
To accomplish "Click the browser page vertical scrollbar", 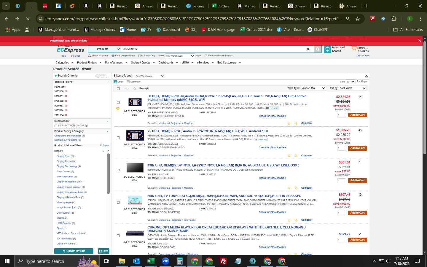I will pos(425,98).
